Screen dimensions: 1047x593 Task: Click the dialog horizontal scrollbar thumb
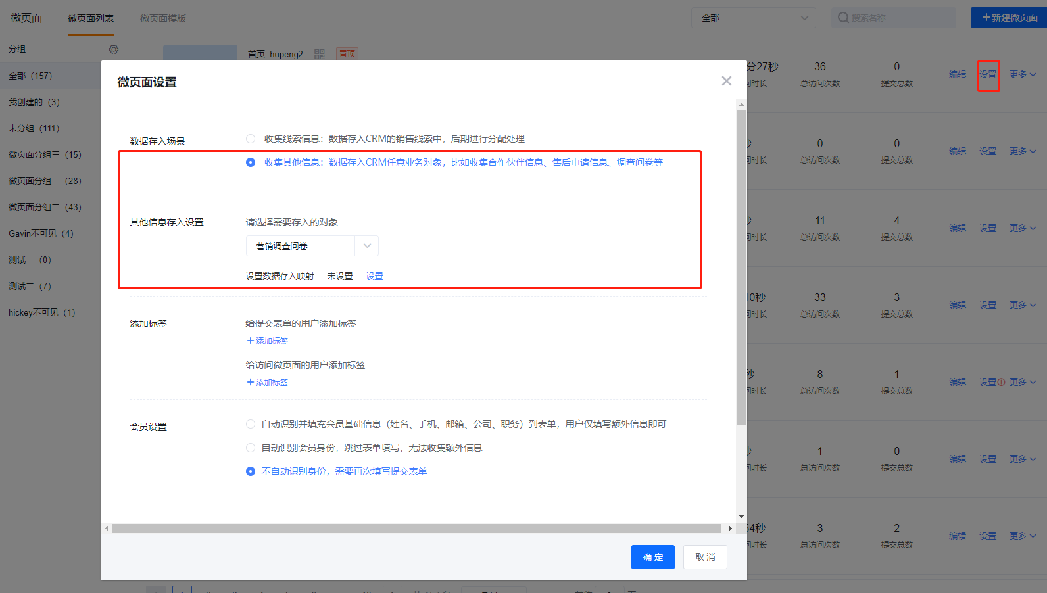point(416,528)
